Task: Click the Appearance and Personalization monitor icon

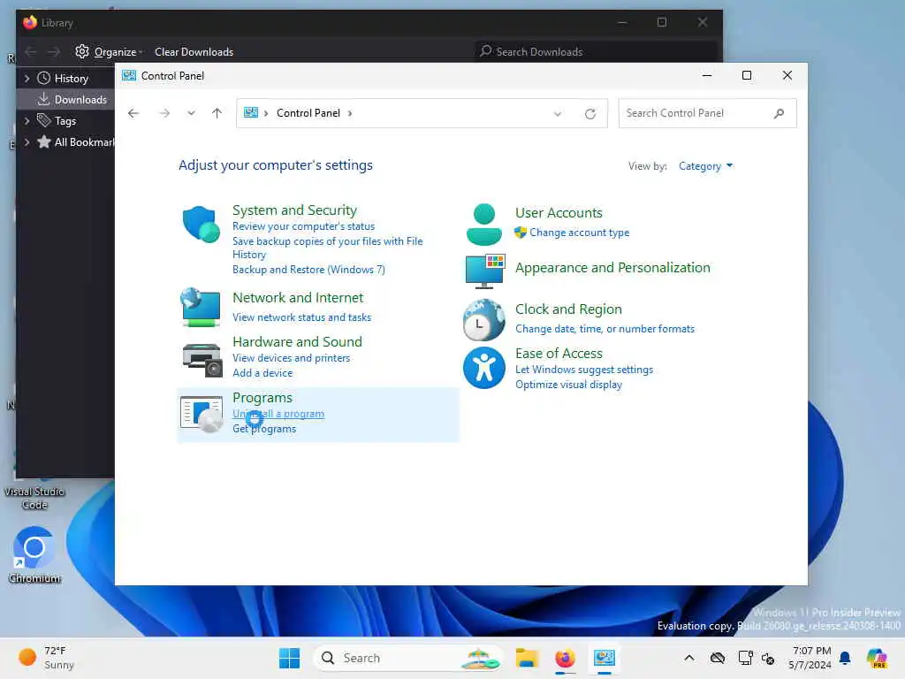Action: 485,271
